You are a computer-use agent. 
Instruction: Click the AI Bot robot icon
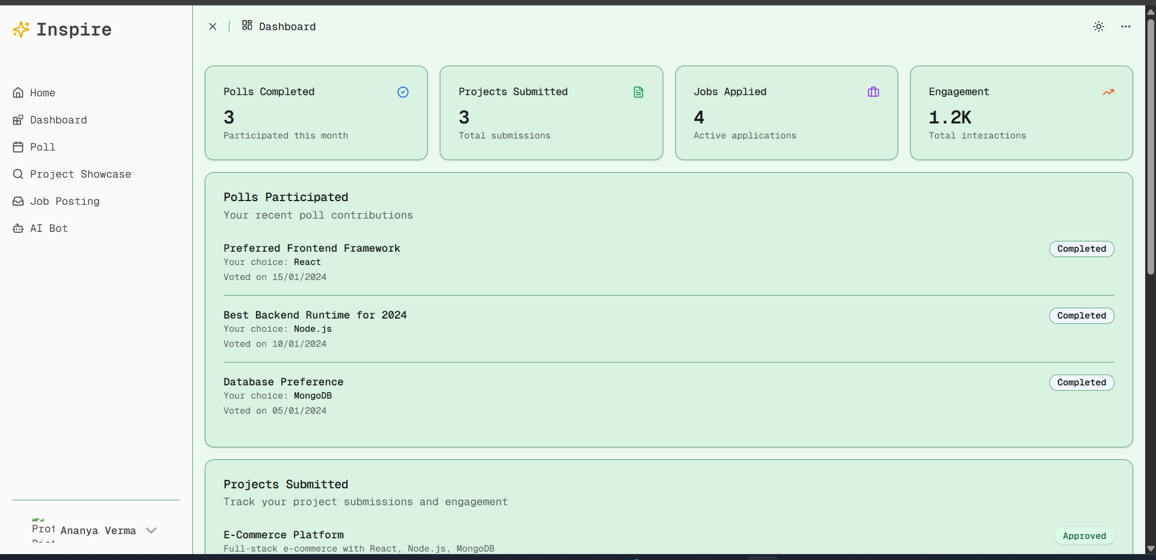click(18, 228)
